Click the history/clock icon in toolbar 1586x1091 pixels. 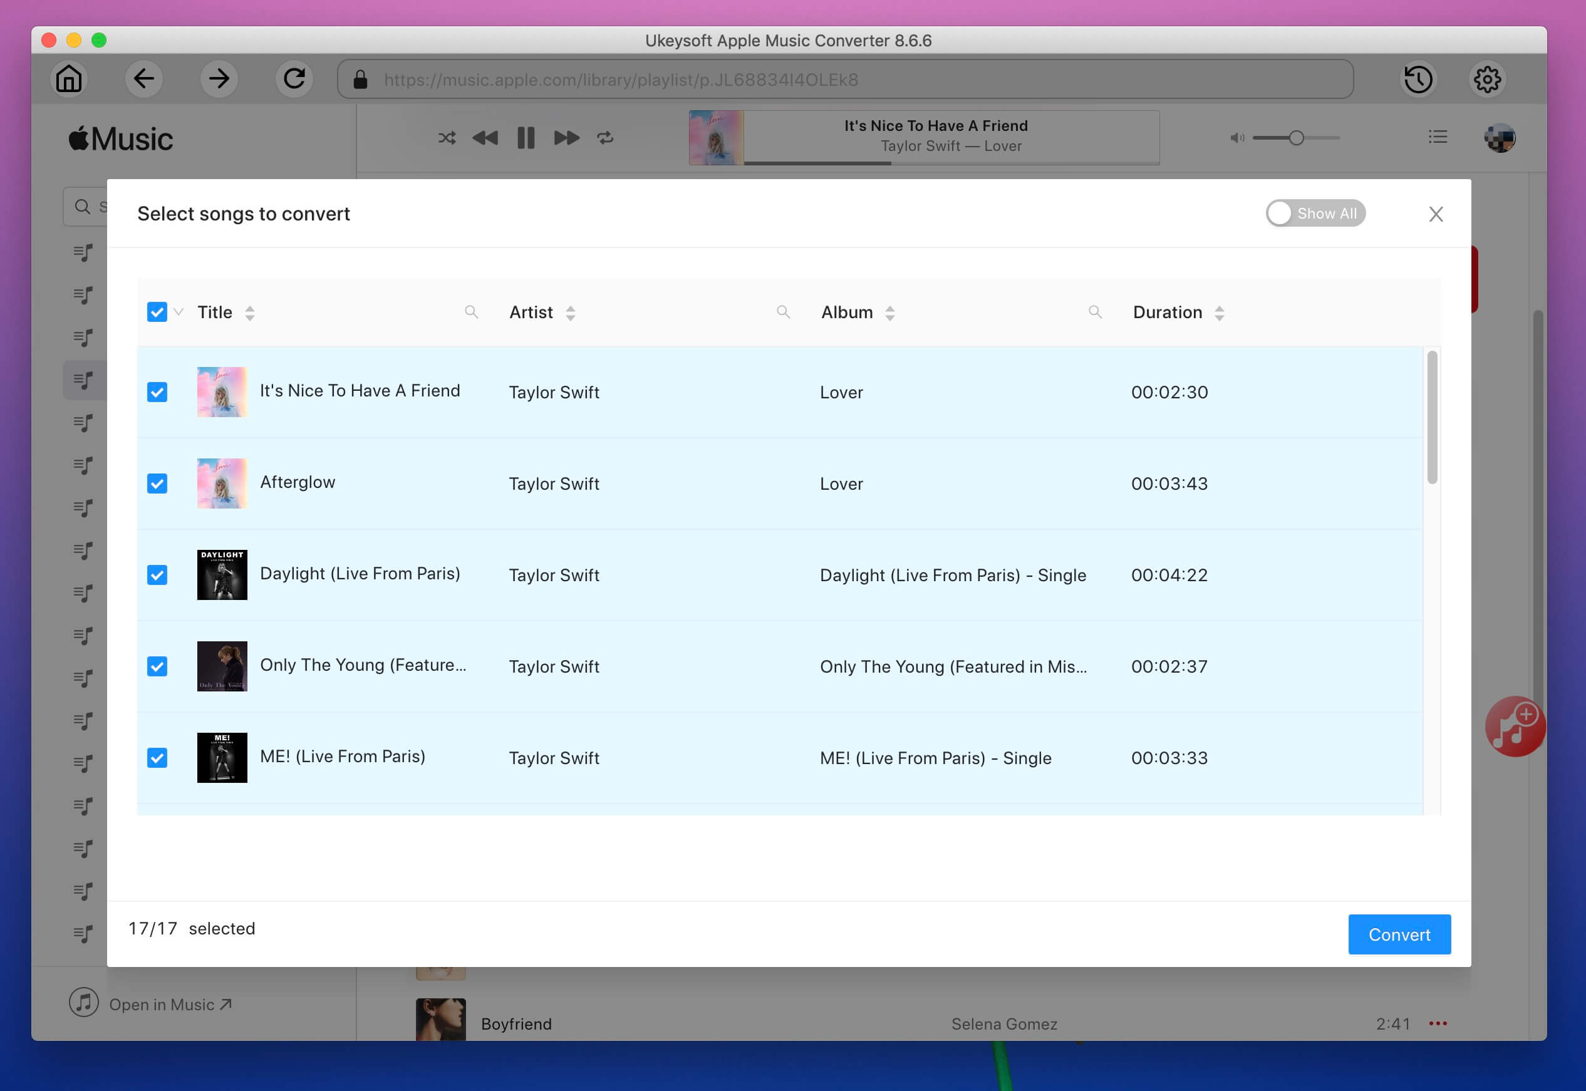click(x=1419, y=80)
